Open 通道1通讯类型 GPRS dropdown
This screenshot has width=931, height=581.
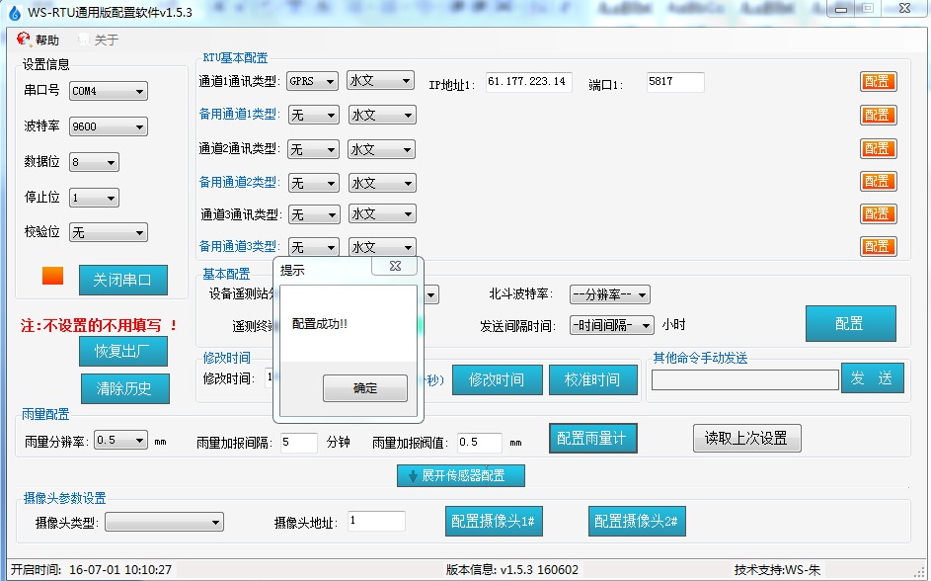[312, 81]
